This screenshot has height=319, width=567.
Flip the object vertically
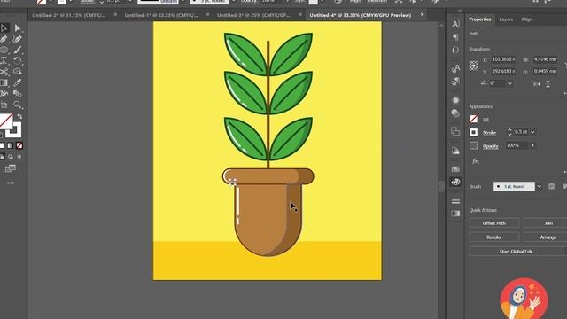point(548,84)
